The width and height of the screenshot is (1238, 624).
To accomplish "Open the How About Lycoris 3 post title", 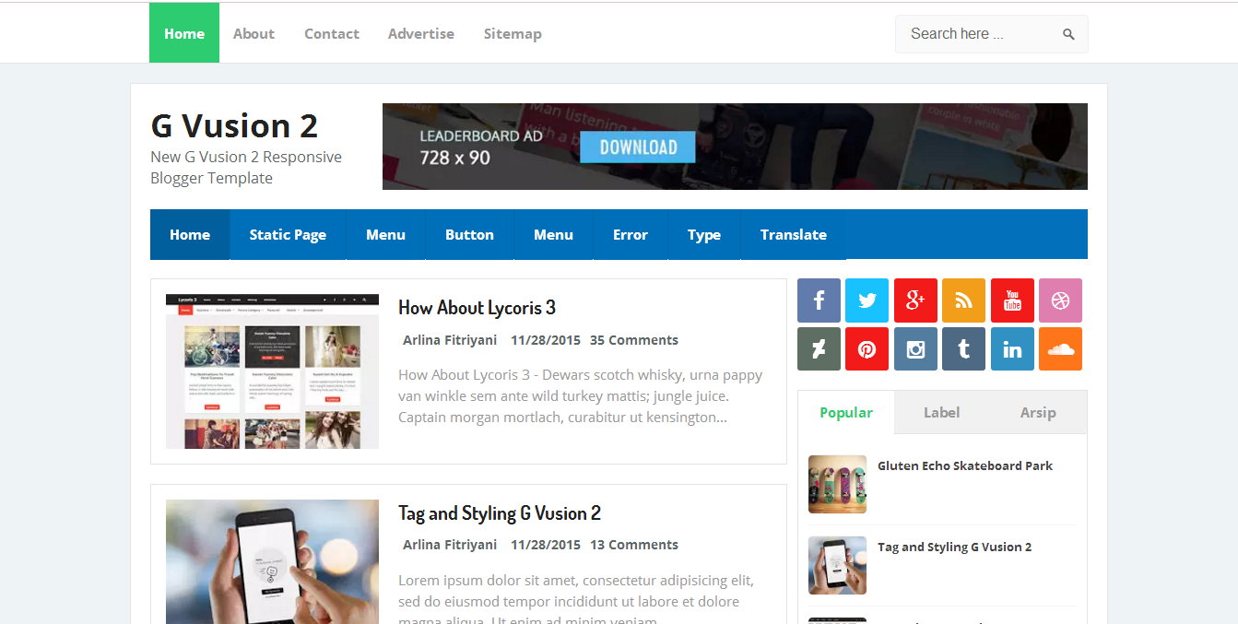I will 477,307.
